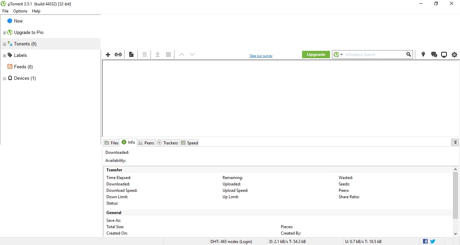Add torrent from URL link
The width and height of the screenshot is (460, 245).
pyautogui.click(x=118, y=54)
